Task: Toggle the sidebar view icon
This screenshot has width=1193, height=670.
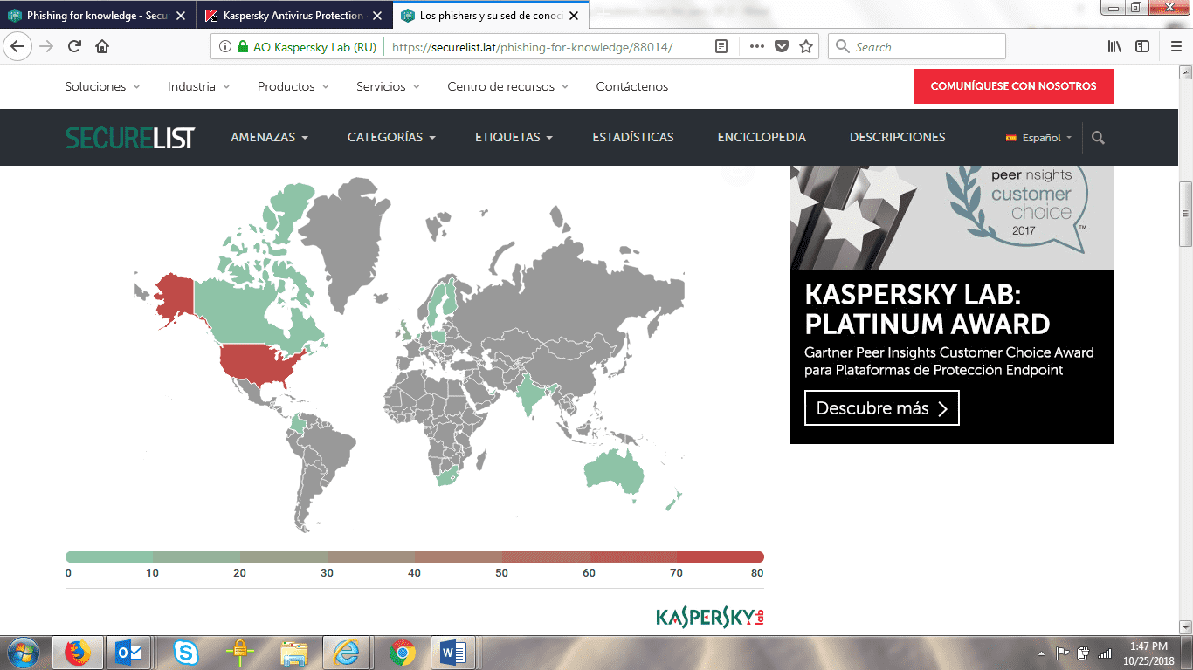Action: (x=1142, y=47)
